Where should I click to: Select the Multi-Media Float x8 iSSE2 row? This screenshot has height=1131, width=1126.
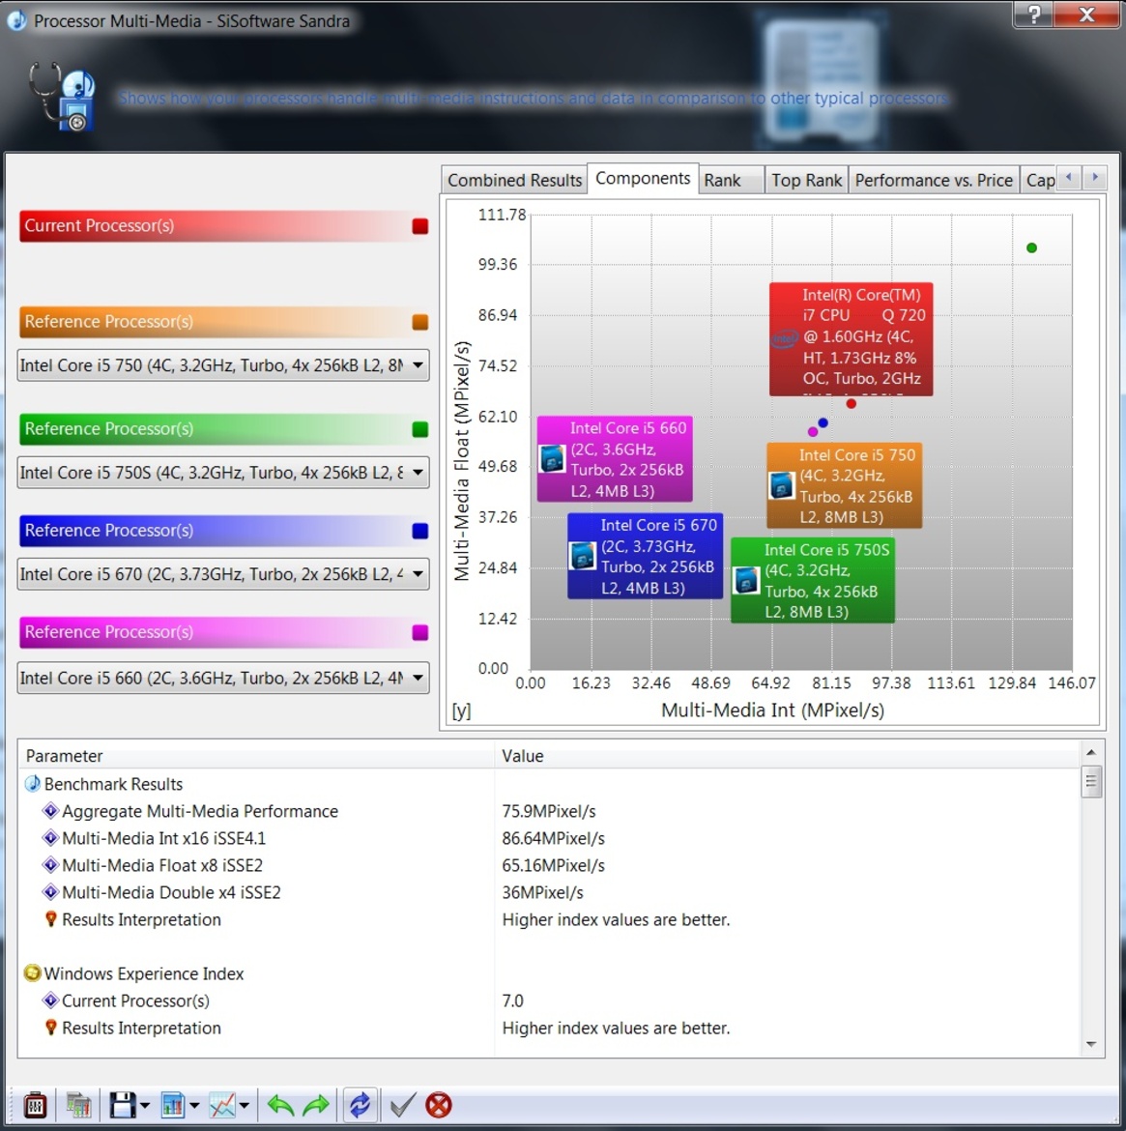coord(548,865)
